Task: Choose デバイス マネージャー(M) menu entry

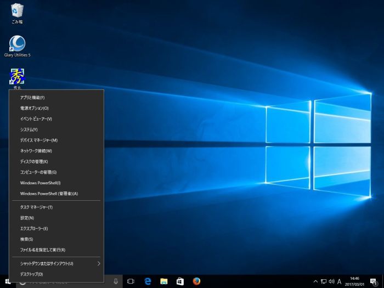Action: (38, 140)
